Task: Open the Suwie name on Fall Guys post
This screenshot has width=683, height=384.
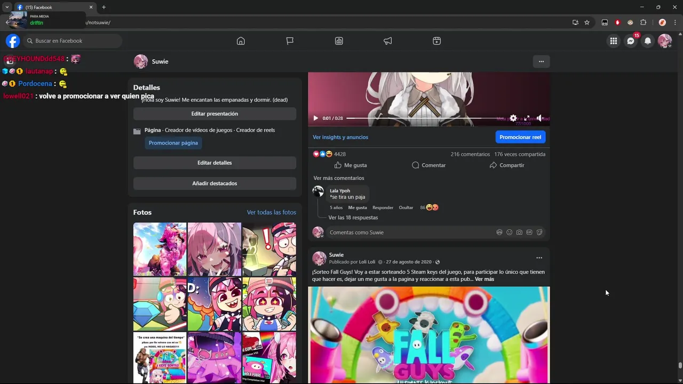Action: (336, 255)
